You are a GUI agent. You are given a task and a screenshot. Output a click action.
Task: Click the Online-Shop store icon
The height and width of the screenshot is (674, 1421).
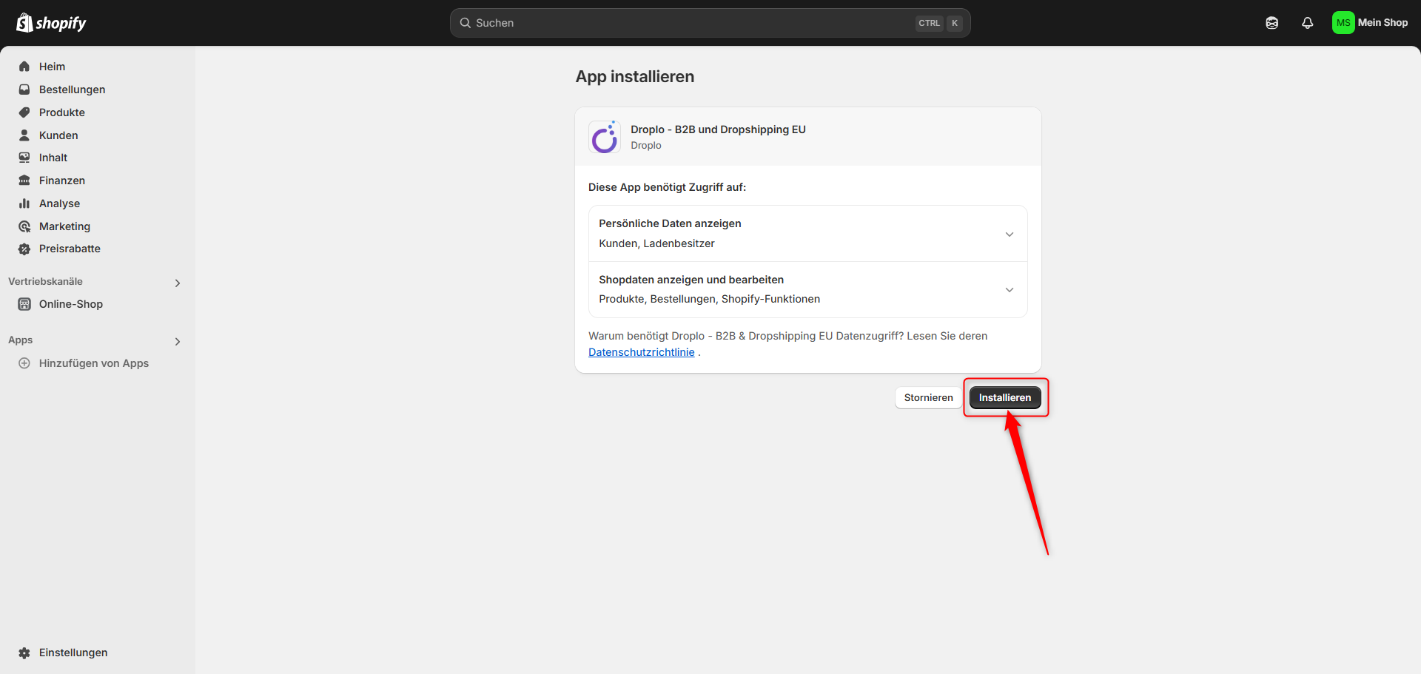click(24, 304)
